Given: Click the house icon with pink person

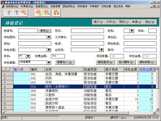Looking at the screenshot, I should 24,13.
